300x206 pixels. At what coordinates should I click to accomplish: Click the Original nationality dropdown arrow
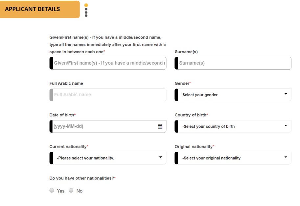[x=286, y=157]
